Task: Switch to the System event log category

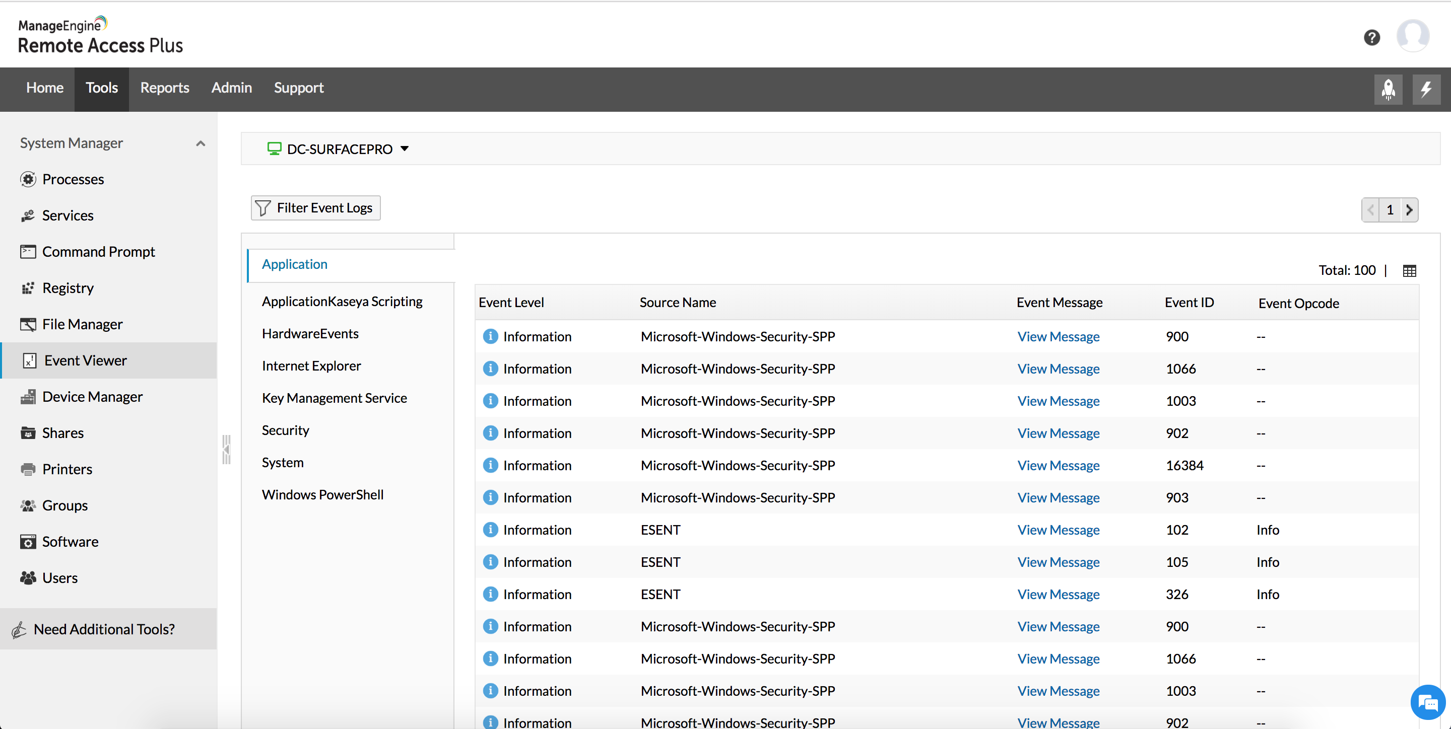Action: tap(282, 462)
